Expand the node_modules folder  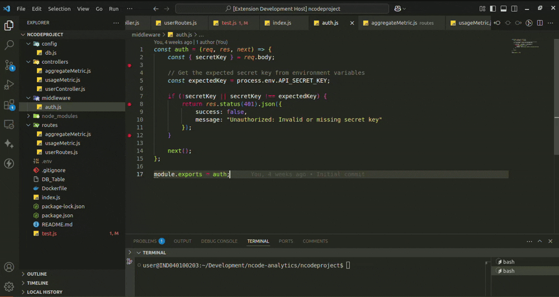pyautogui.click(x=29, y=116)
